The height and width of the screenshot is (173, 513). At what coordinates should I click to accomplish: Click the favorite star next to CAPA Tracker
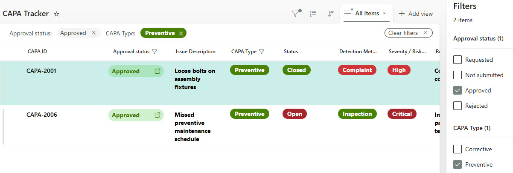pyautogui.click(x=56, y=14)
